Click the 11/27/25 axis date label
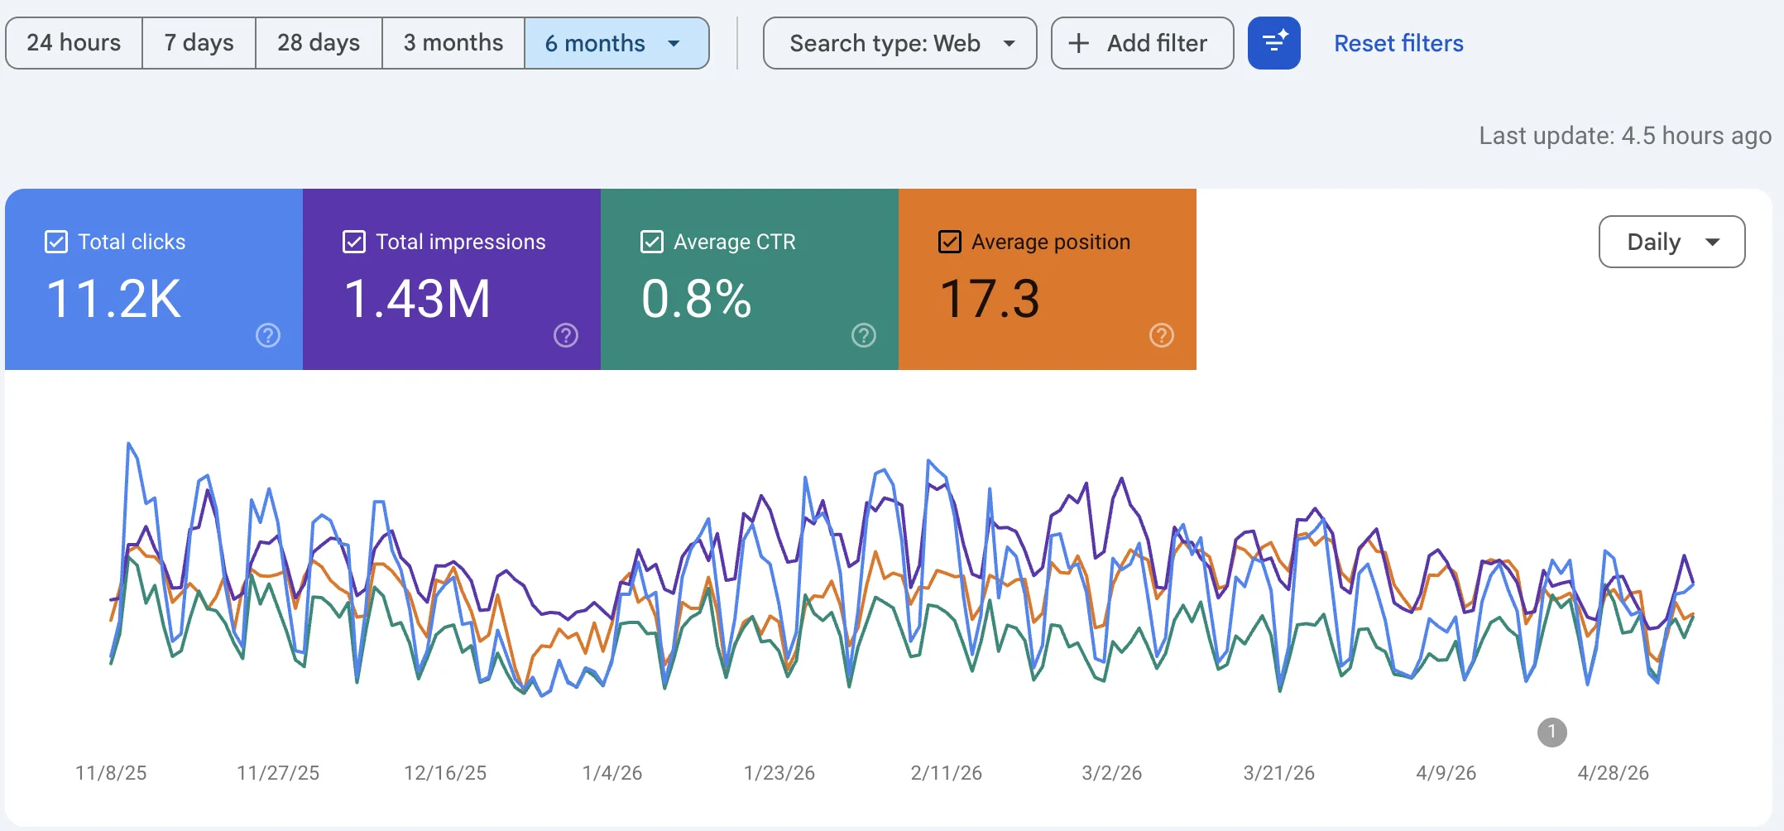Image resolution: width=1784 pixels, height=831 pixels. [x=278, y=773]
